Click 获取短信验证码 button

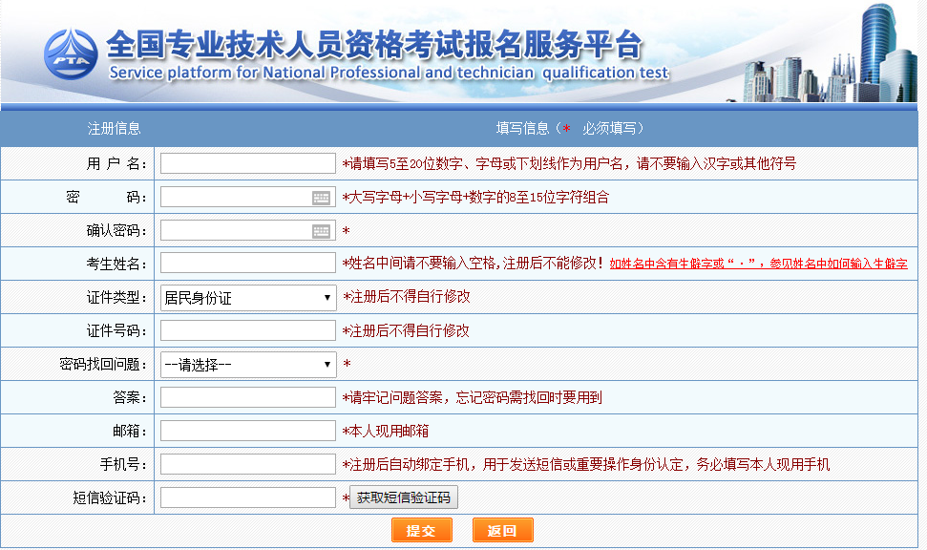pos(404,497)
